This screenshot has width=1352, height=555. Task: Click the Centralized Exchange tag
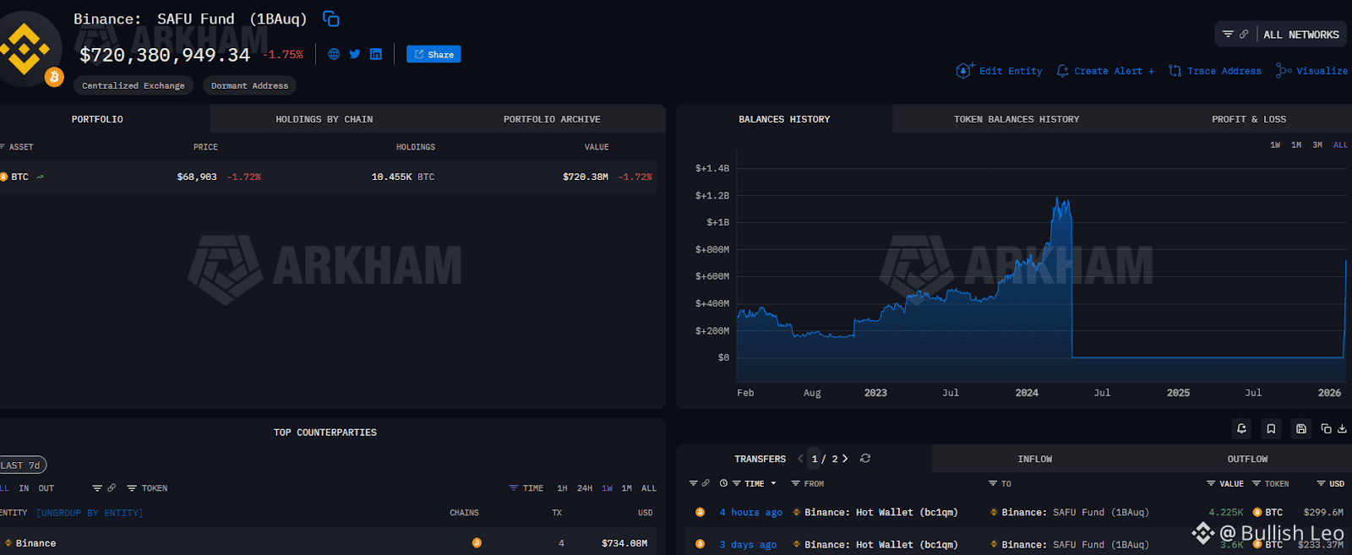134,85
